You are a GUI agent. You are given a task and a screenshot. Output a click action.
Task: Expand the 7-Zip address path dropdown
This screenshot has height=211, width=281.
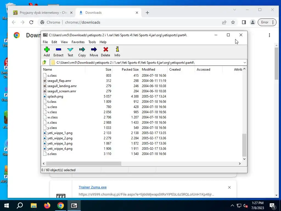[x=245, y=62]
